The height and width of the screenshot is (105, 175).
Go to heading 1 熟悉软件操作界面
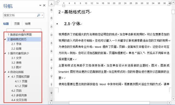pyautogui.click(x=20, y=35)
